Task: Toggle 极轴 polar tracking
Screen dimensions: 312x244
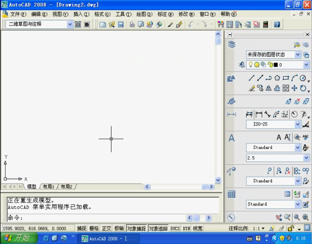Action: point(119,228)
